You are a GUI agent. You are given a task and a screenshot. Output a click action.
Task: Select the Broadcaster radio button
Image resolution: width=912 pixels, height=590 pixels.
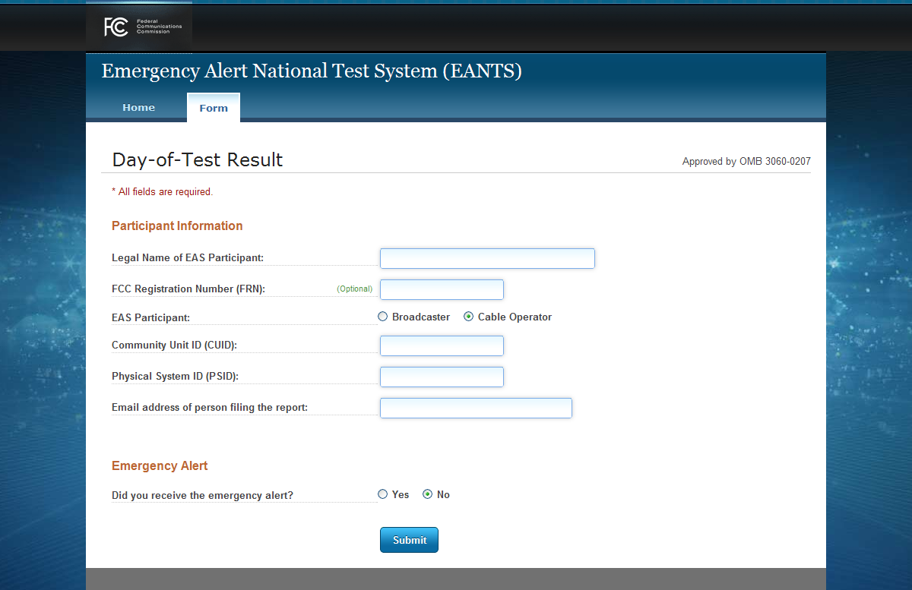pyautogui.click(x=383, y=317)
